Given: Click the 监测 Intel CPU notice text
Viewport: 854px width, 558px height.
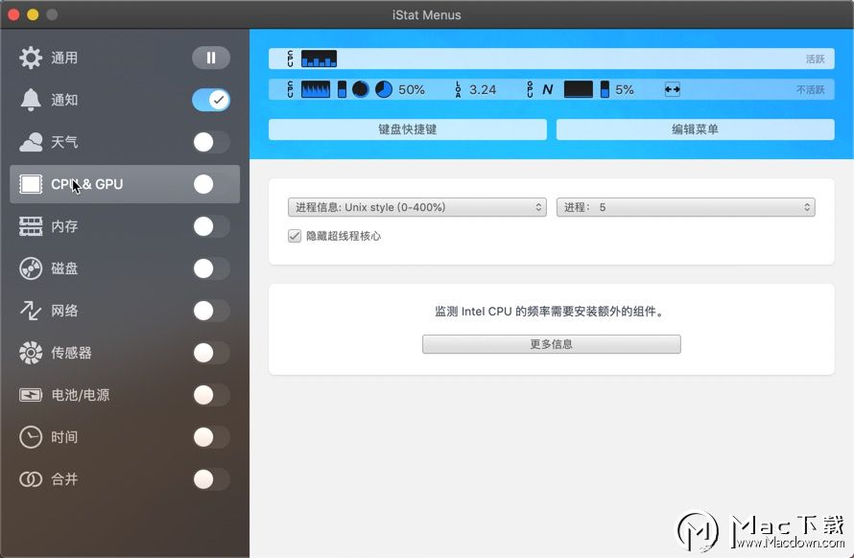Looking at the screenshot, I should (x=551, y=312).
